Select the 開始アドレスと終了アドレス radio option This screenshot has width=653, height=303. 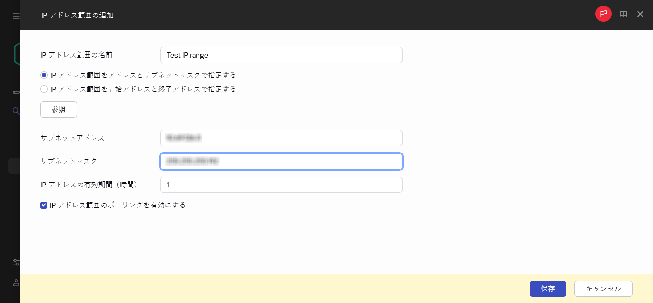click(x=44, y=89)
